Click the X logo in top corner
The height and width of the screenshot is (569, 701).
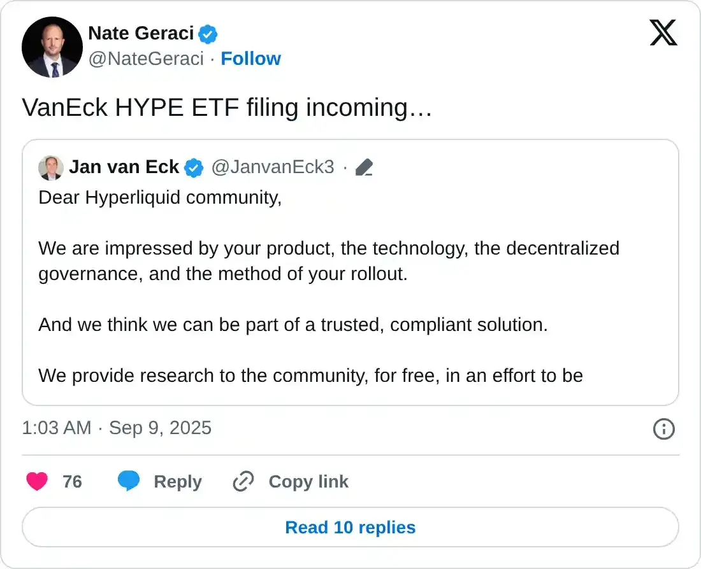pos(663,32)
